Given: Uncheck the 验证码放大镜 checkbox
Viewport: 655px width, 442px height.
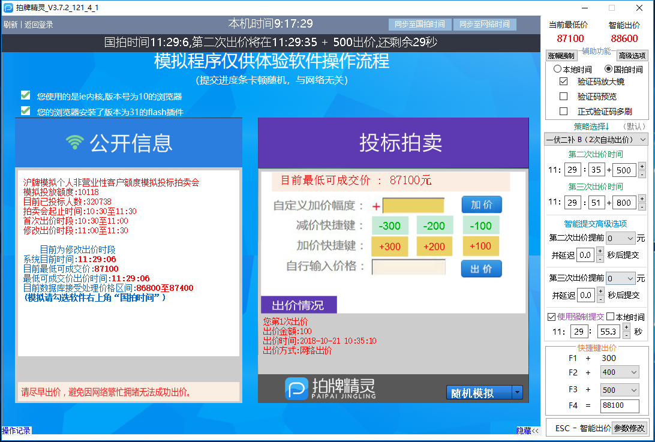Looking at the screenshot, I should 563,82.
